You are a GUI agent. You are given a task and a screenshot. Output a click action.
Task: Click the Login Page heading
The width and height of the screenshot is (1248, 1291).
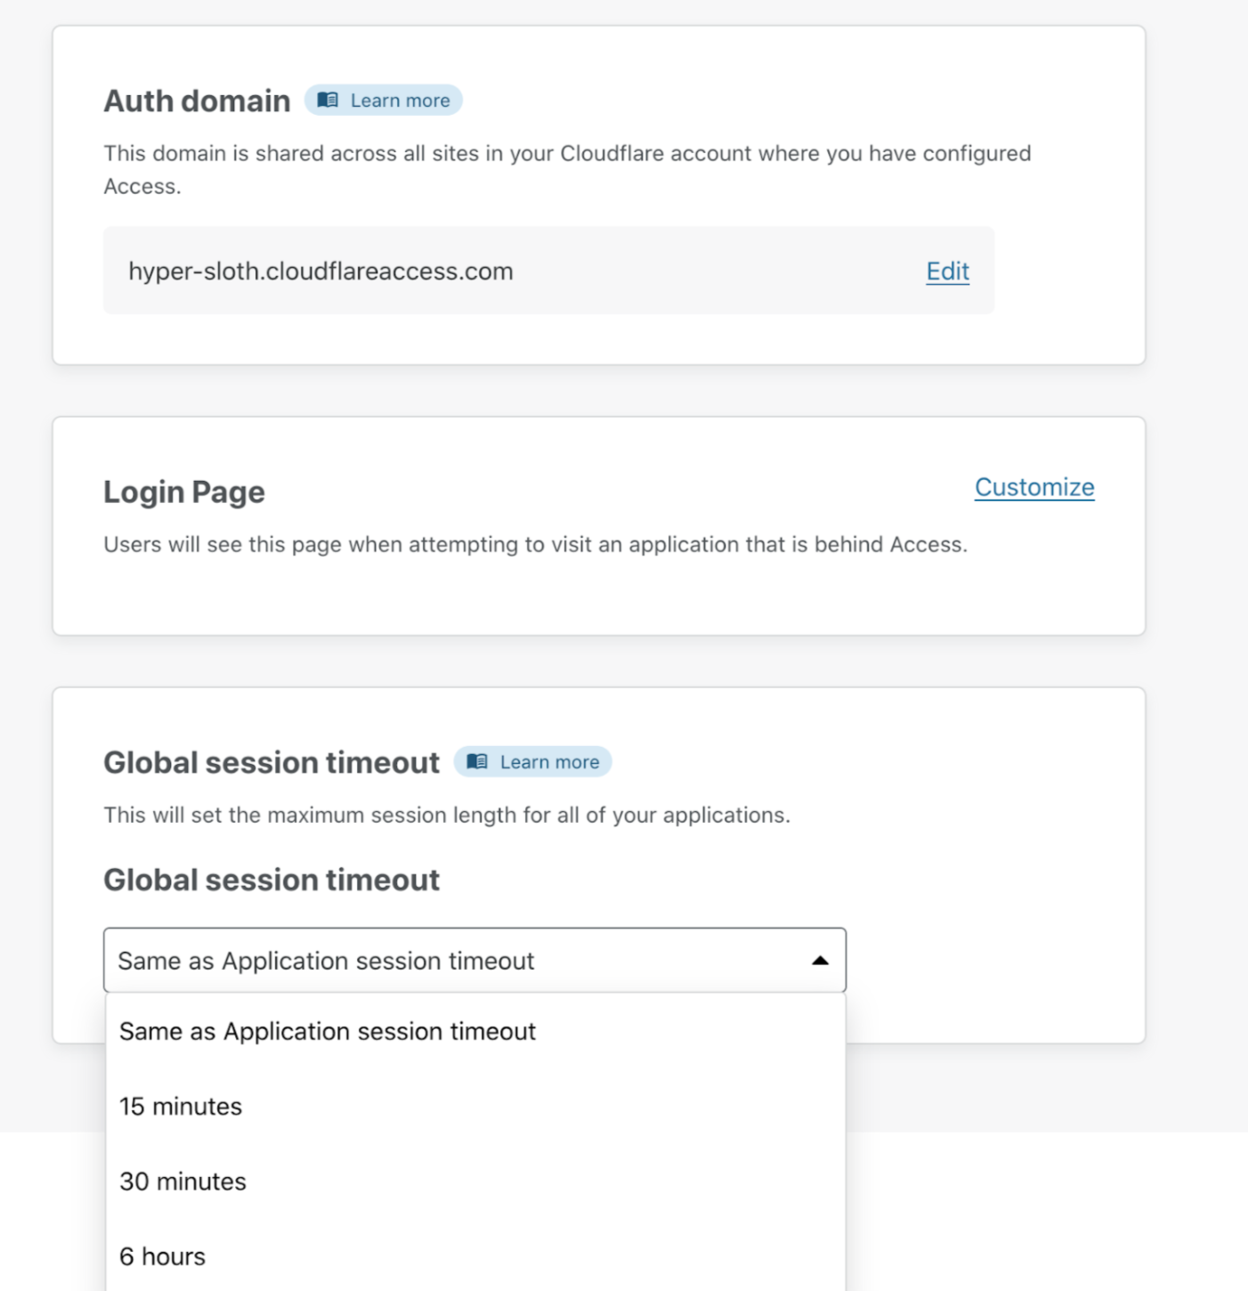(184, 492)
